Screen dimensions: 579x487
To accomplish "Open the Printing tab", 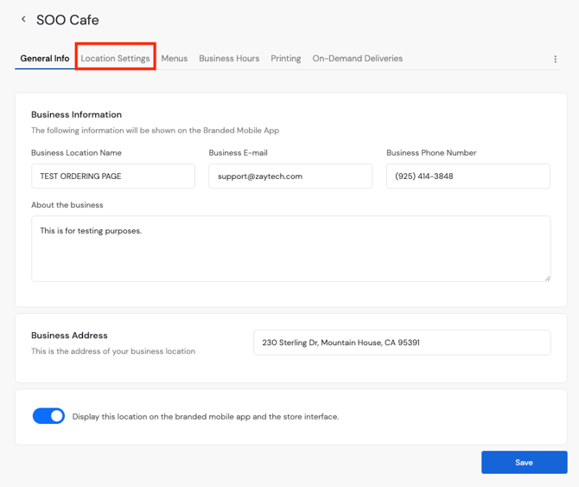I will [286, 58].
